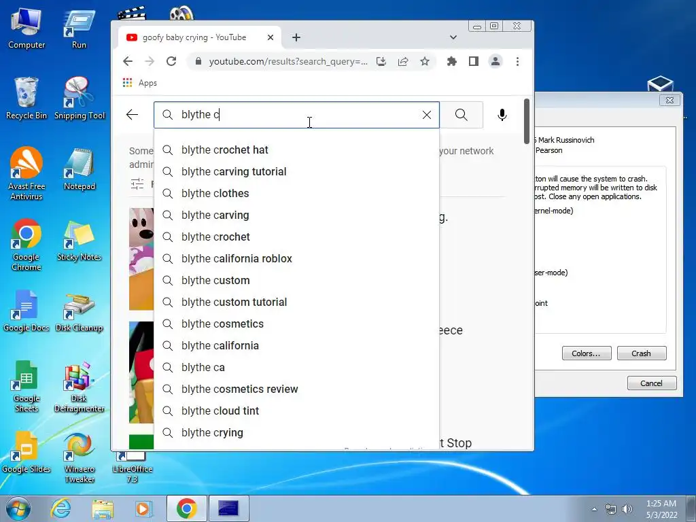Open the tab search dropdown arrow
The image size is (696, 522).
click(453, 38)
